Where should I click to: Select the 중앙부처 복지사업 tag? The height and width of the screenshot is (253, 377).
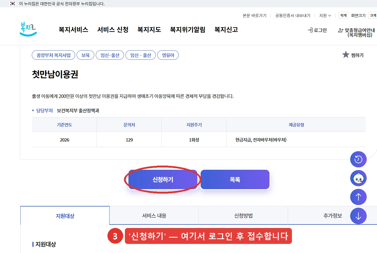point(54,55)
